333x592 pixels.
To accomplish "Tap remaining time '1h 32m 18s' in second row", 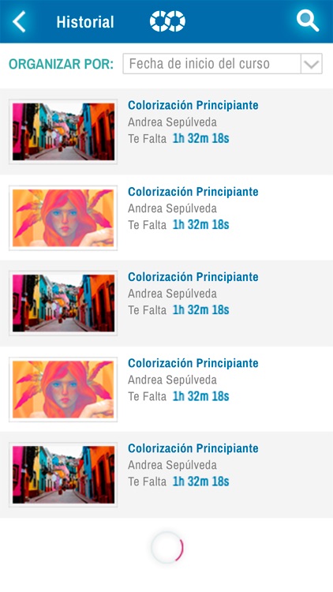I will 201,225.
